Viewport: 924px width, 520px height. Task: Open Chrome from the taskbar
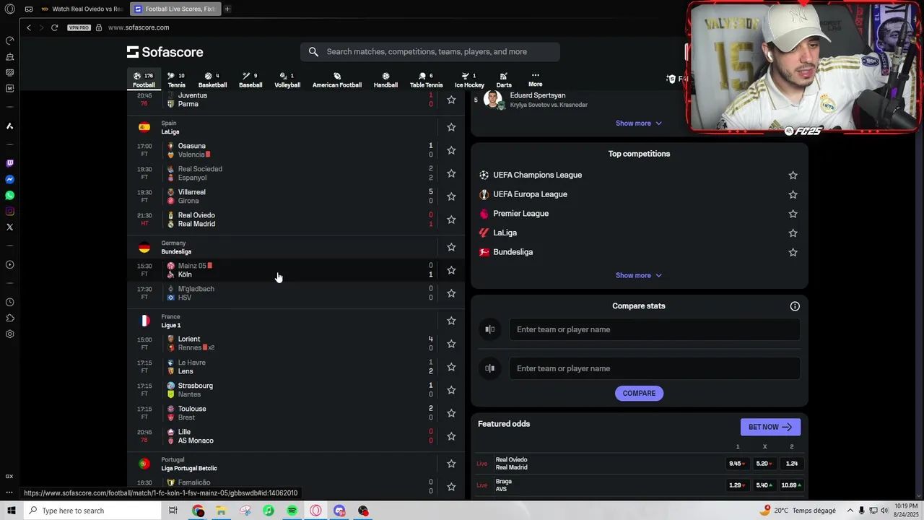(x=198, y=511)
